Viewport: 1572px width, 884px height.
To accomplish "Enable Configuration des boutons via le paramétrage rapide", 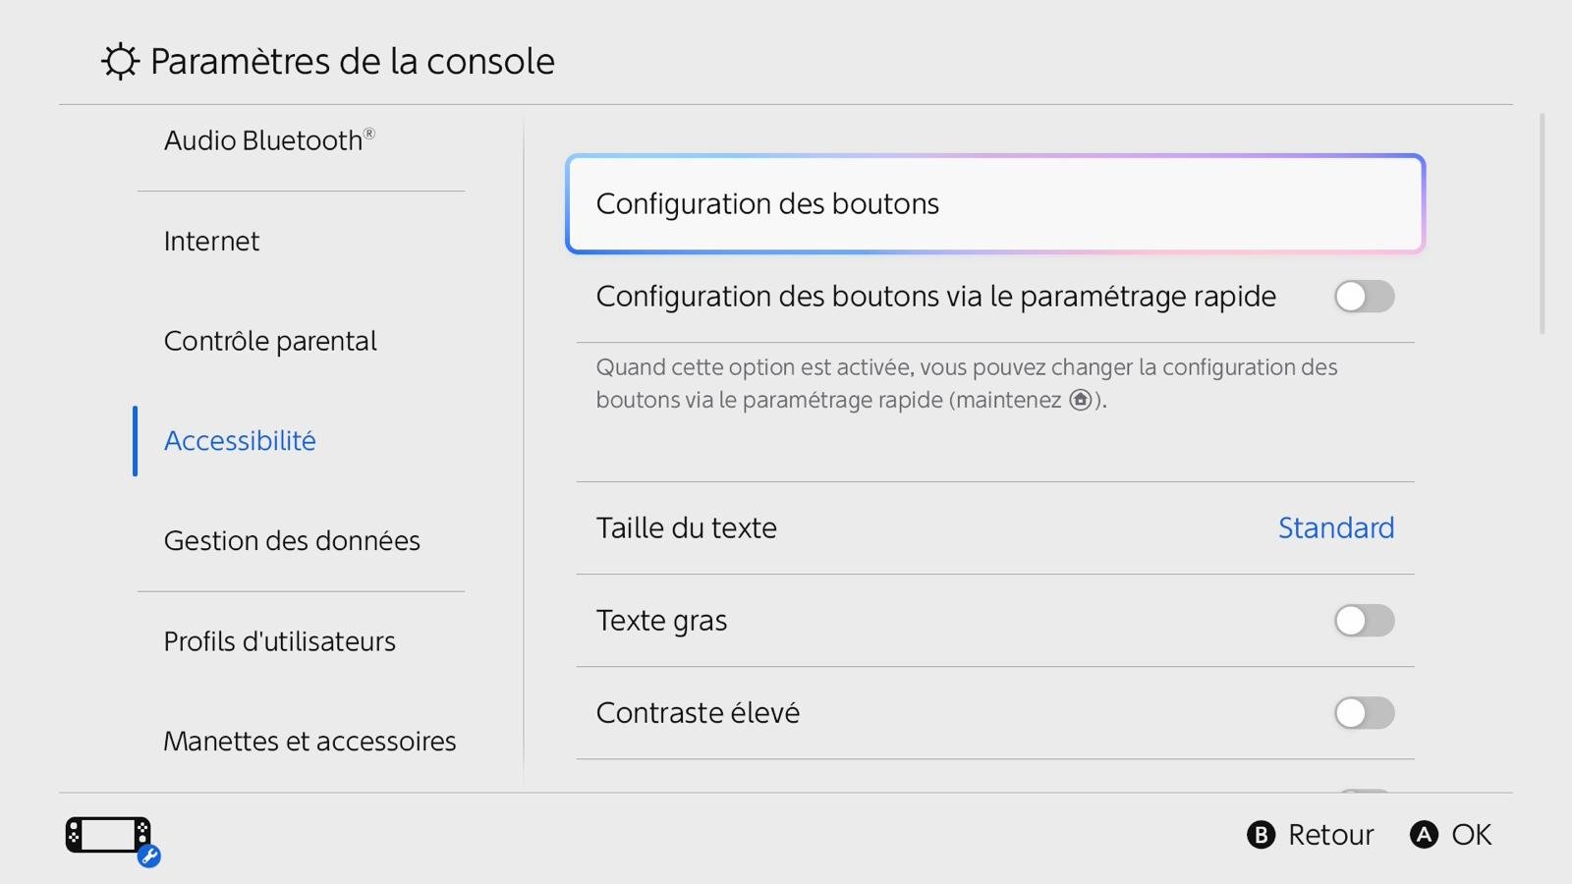I will tap(1364, 297).
